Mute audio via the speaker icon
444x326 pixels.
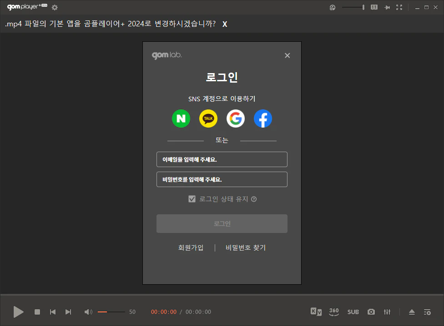(88, 312)
